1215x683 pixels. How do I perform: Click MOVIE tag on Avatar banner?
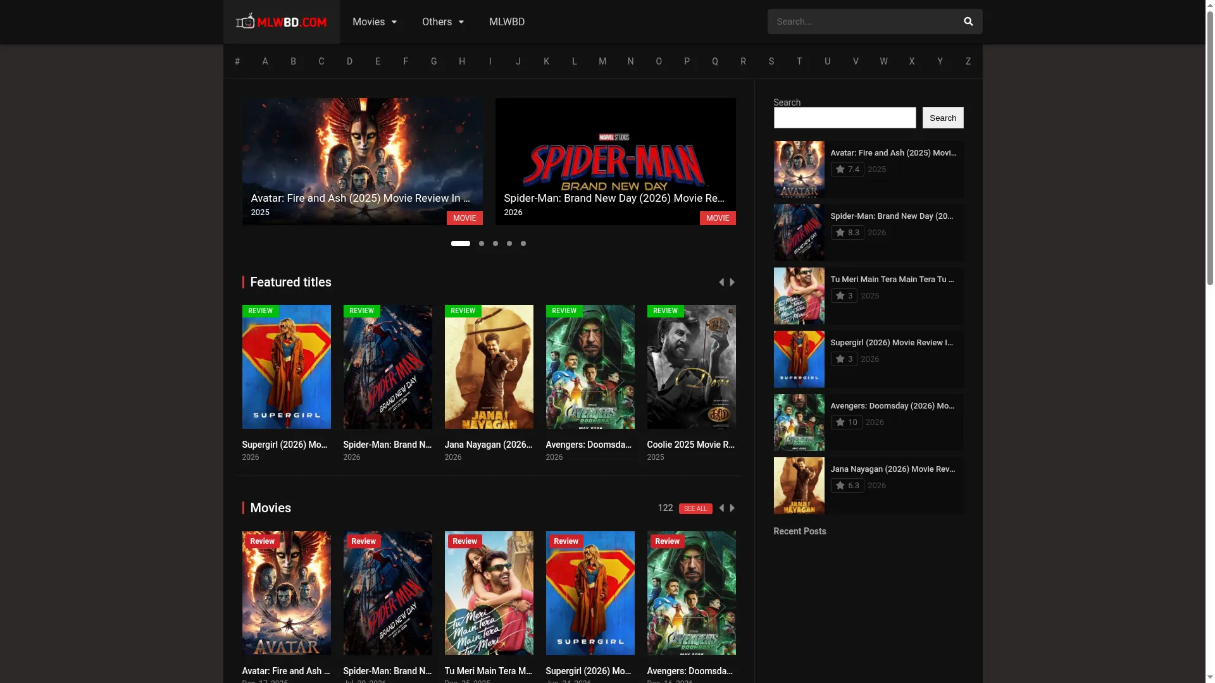(464, 218)
